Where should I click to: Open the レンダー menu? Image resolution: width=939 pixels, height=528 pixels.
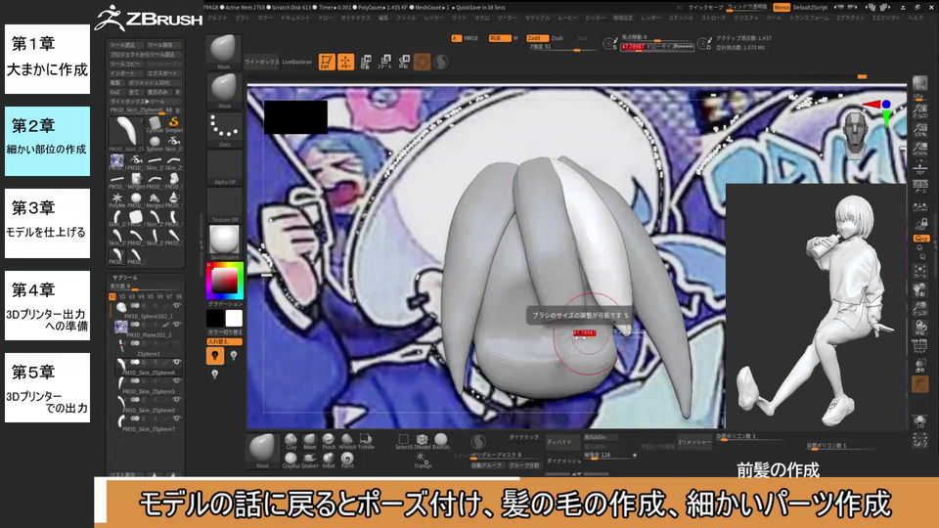click(x=650, y=18)
